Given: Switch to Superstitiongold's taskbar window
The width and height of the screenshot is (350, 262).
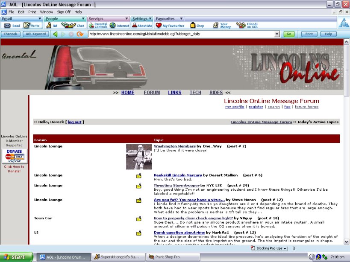Looking at the screenshot, I should pos(118,257).
